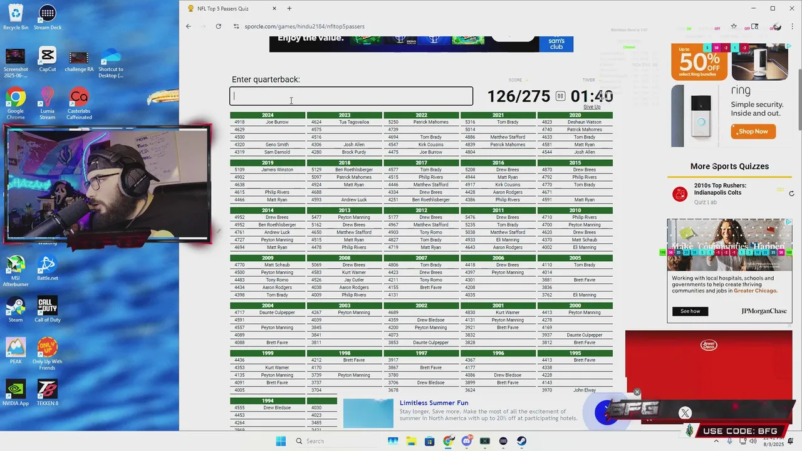Image resolution: width=802 pixels, height=451 pixels.
Task: Open the tab search icon beside the bookmark star
Action: coord(755,27)
